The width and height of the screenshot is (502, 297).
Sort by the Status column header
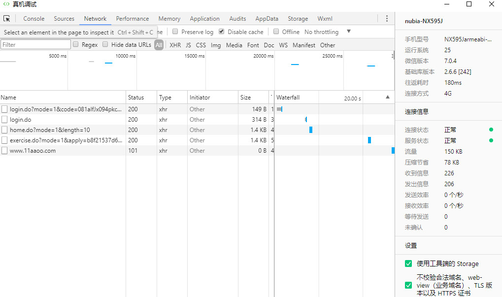coord(141,98)
